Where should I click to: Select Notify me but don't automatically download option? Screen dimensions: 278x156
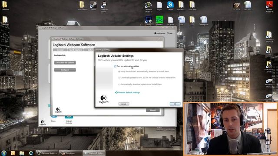[x=119, y=71]
